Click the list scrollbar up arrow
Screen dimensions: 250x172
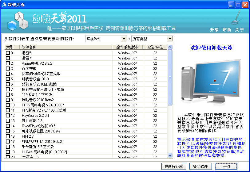[170, 47]
